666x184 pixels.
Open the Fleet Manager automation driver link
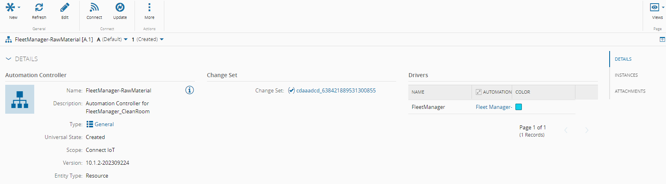[x=494, y=107]
